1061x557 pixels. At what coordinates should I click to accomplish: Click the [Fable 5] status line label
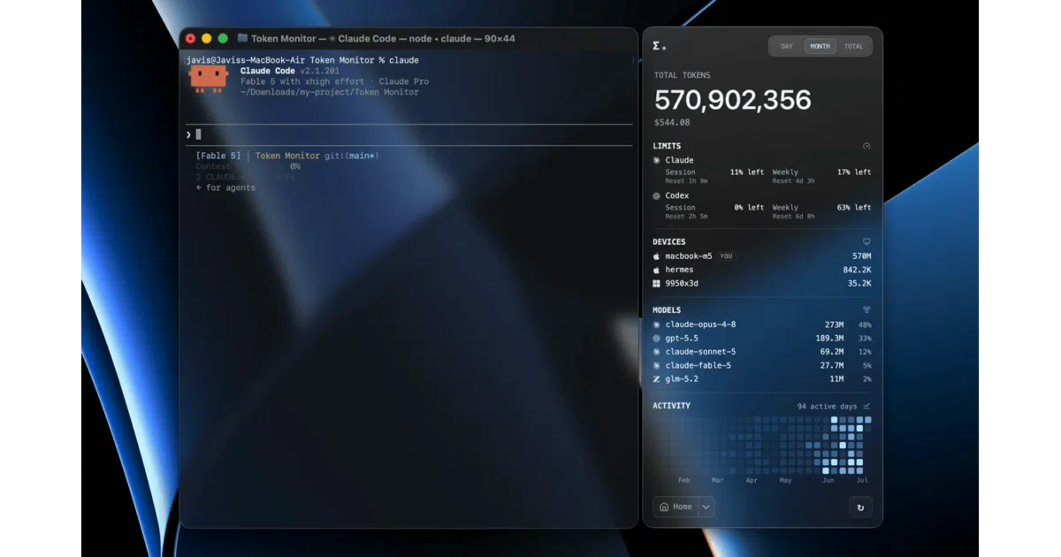[218, 156]
